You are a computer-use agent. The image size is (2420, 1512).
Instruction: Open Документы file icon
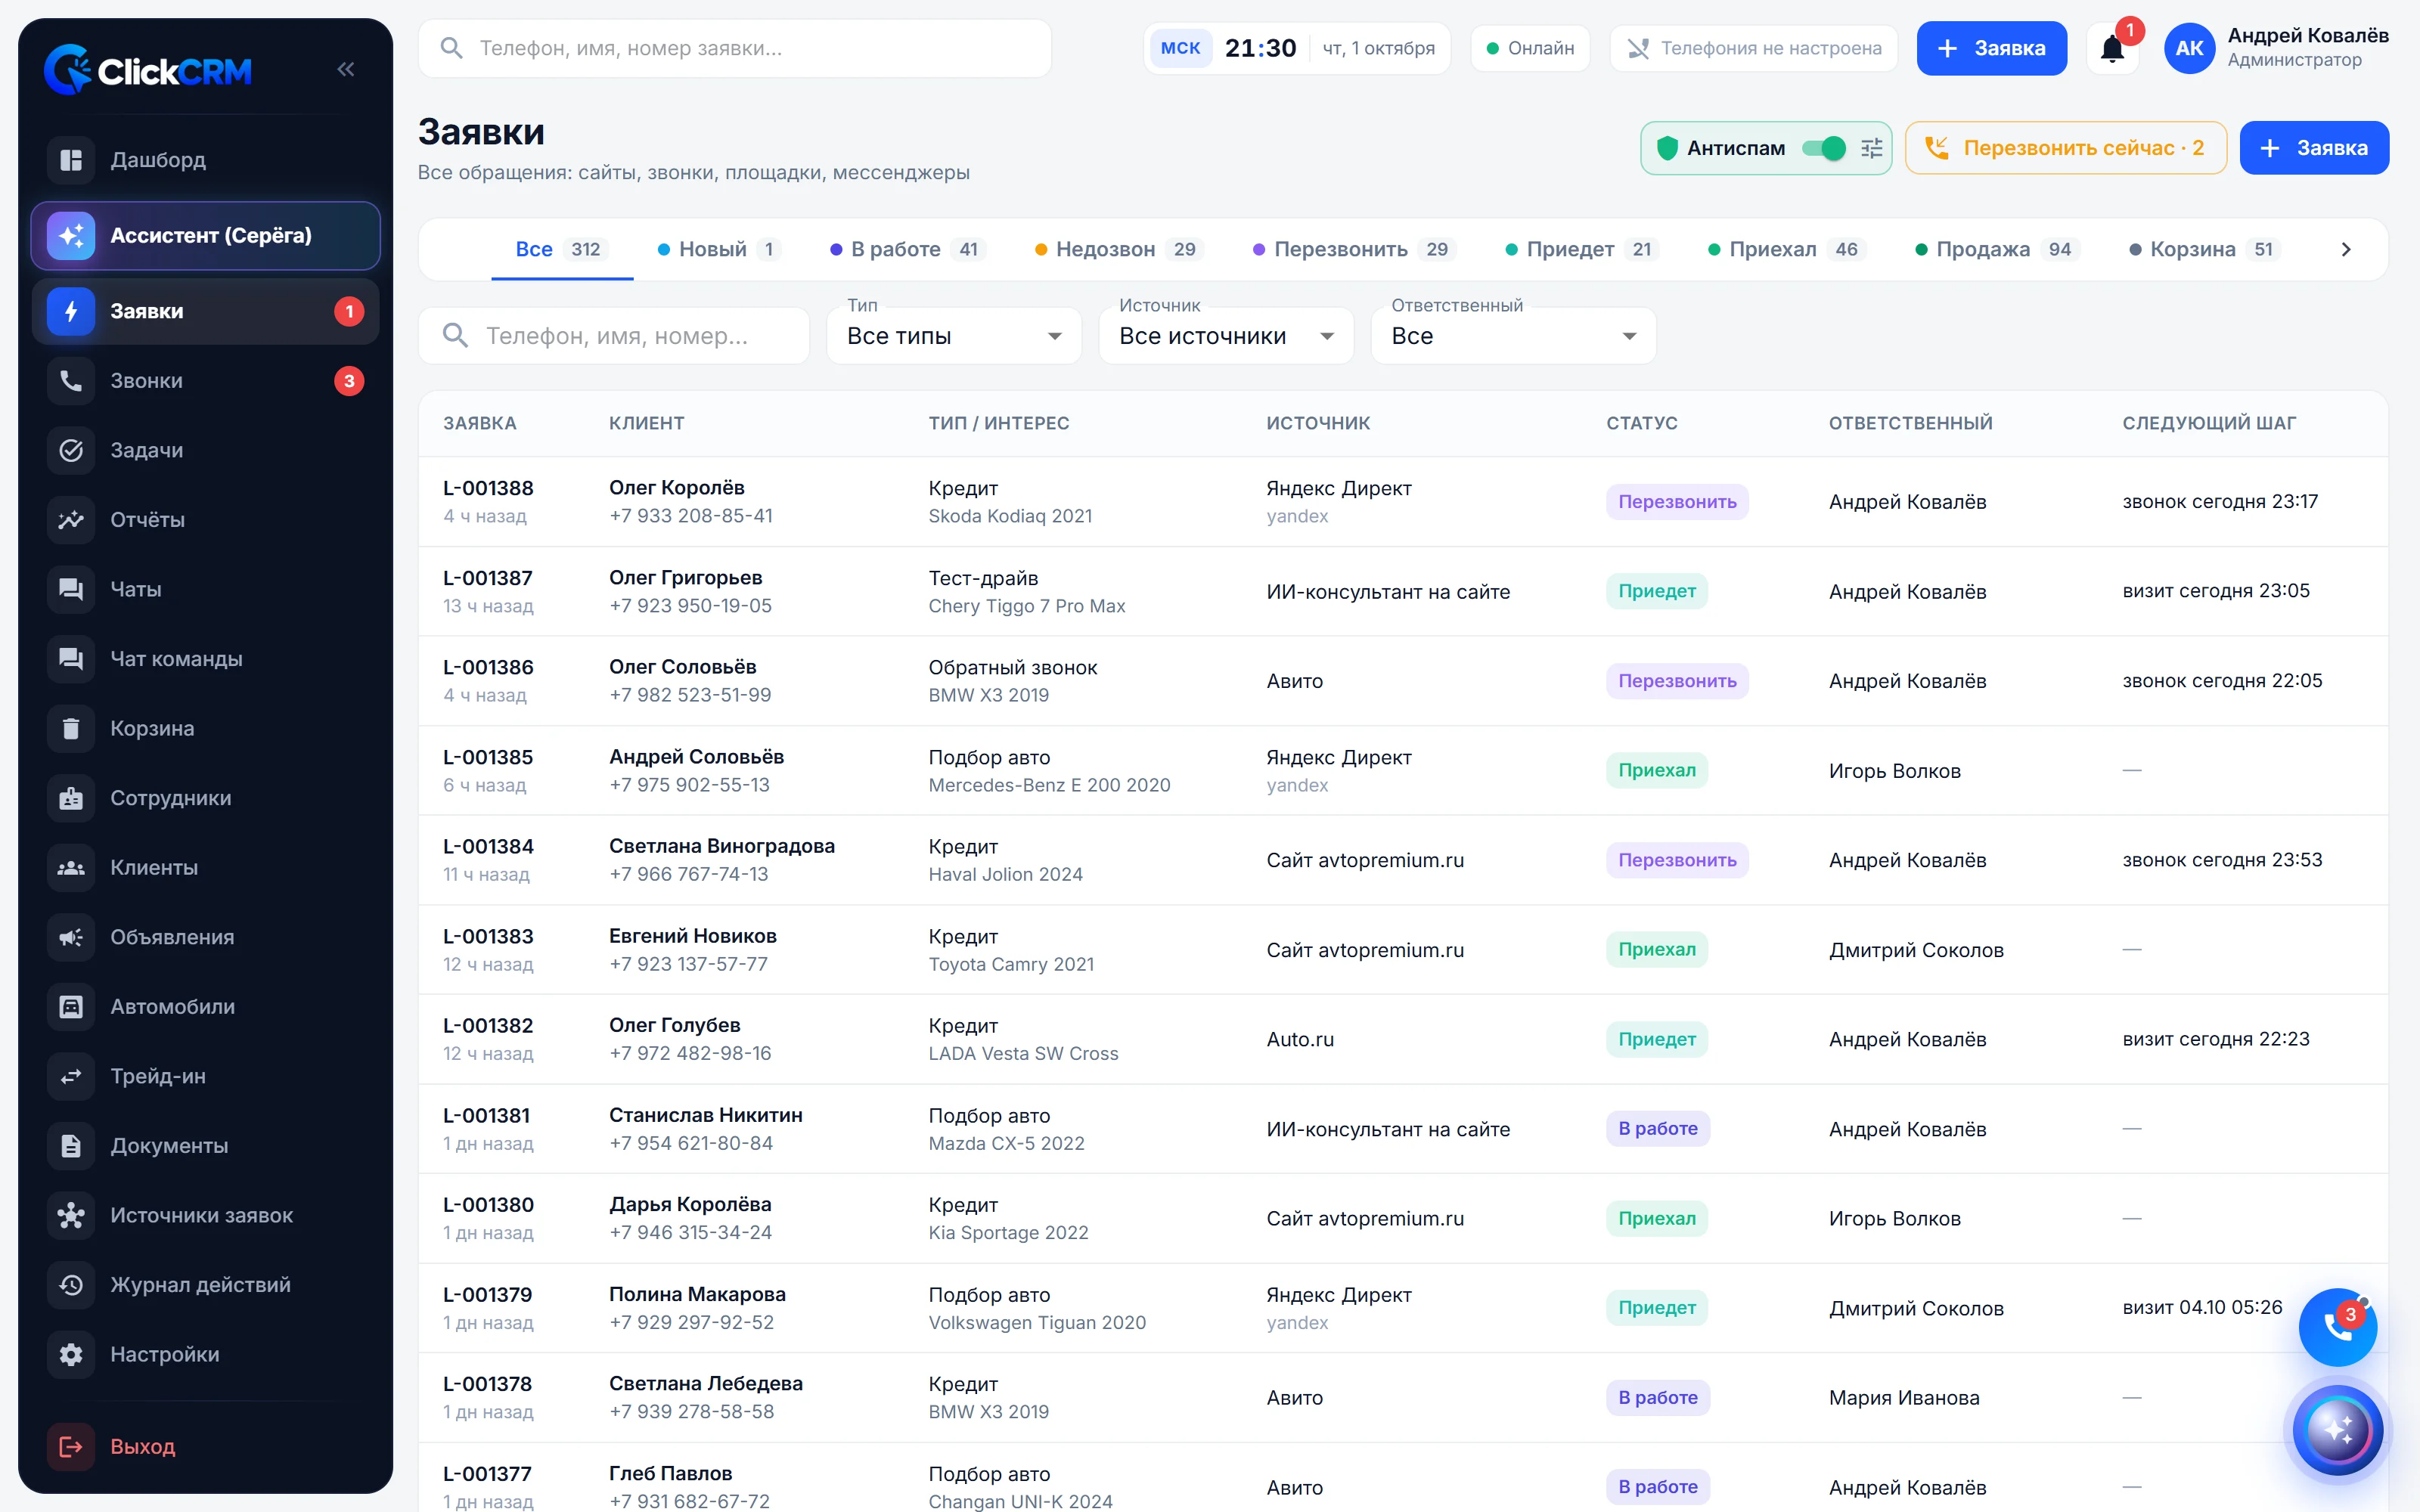coord(71,1146)
